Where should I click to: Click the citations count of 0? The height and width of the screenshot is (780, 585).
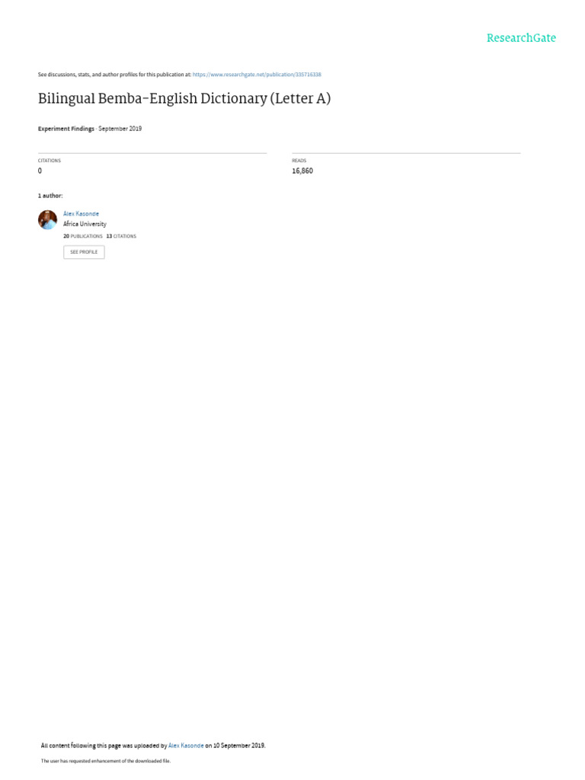[40, 171]
